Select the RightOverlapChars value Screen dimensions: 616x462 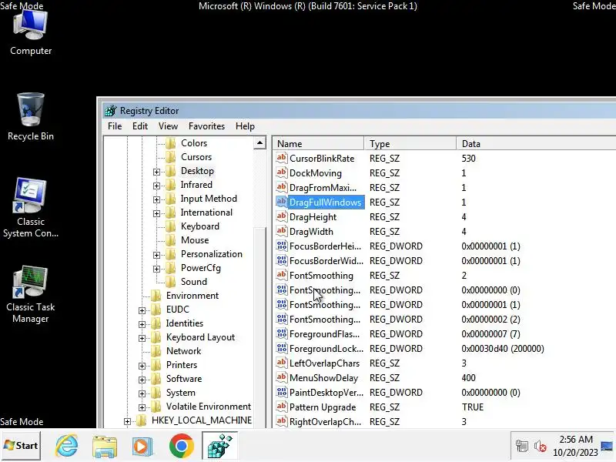(325, 421)
